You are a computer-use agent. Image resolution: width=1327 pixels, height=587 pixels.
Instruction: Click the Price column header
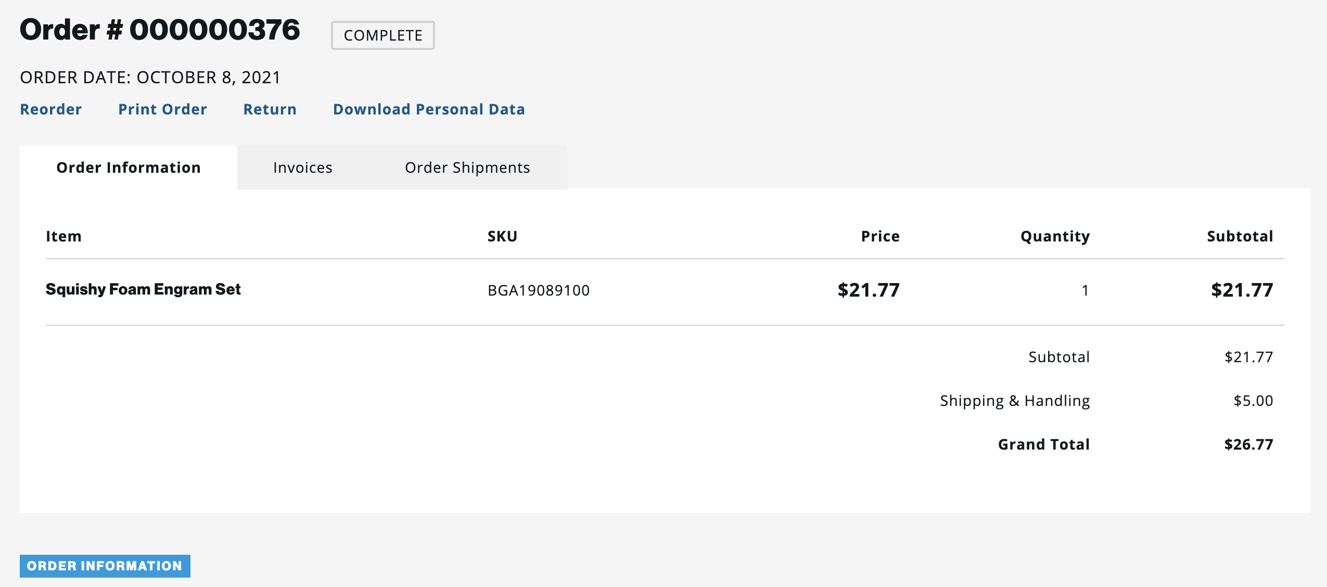click(x=880, y=236)
